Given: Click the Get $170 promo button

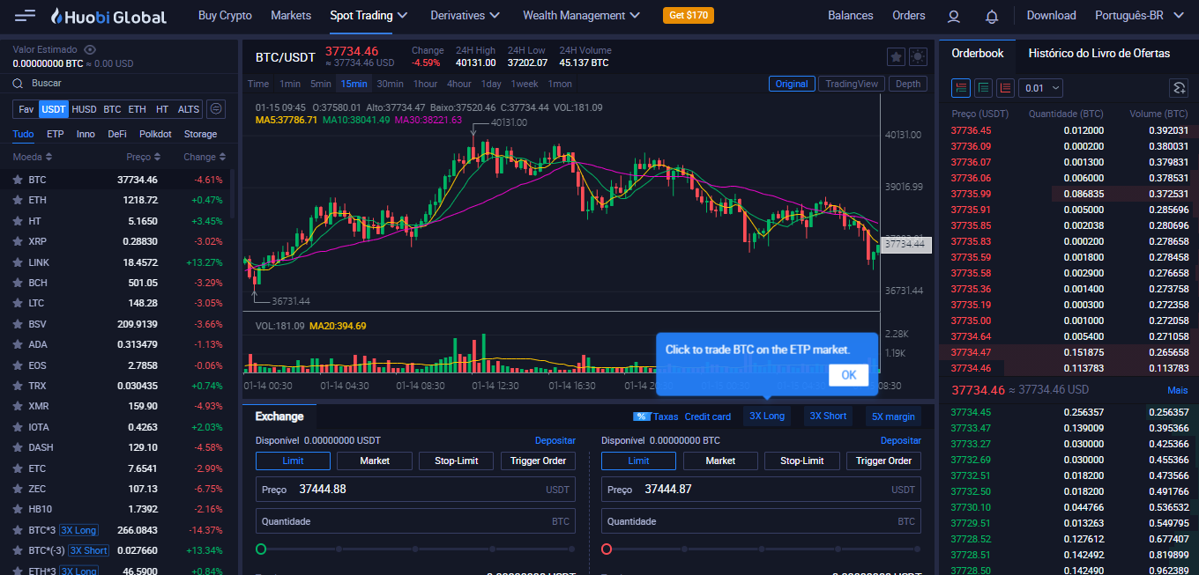Looking at the screenshot, I should (x=688, y=16).
